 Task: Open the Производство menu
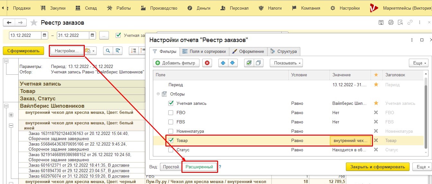159,8
